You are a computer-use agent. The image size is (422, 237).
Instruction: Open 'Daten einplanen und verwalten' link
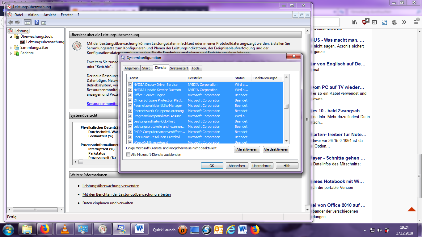[108, 203]
